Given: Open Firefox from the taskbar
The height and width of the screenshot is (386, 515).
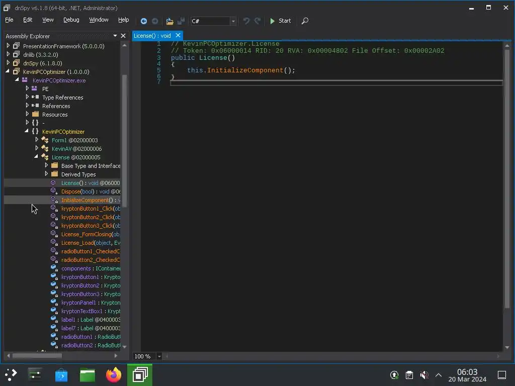Looking at the screenshot, I should click(114, 374).
